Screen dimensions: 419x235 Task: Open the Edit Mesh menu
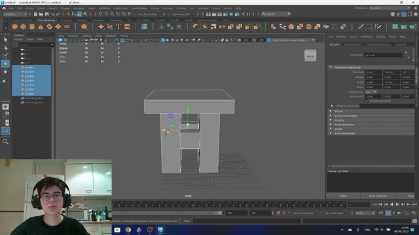(x=105, y=8)
